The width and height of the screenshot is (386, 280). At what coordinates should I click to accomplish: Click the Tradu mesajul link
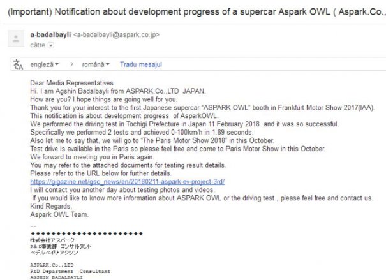(x=141, y=64)
